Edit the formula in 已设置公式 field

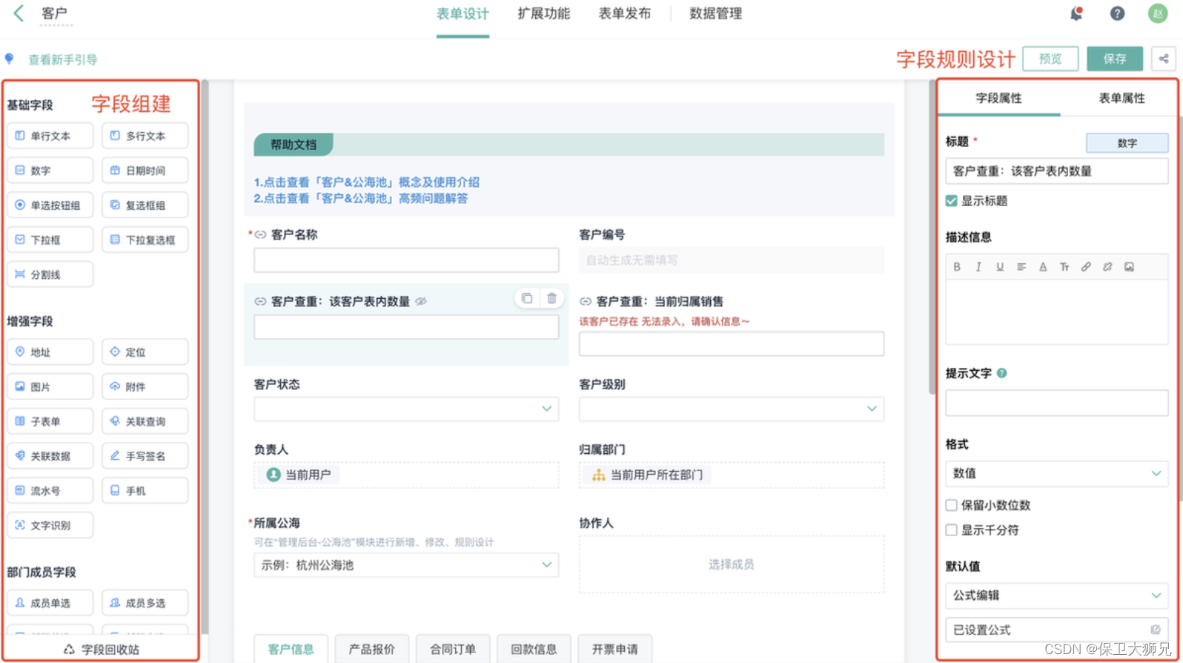1155,630
